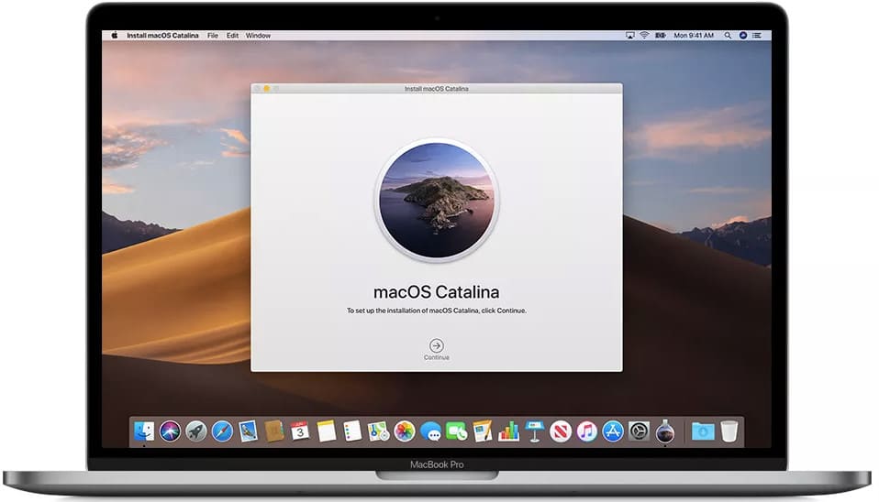Image resolution: width=879 pixels, height=502 pixels.
Task: Open Numbers chart icon in Dock
Action: click(508, 431)
